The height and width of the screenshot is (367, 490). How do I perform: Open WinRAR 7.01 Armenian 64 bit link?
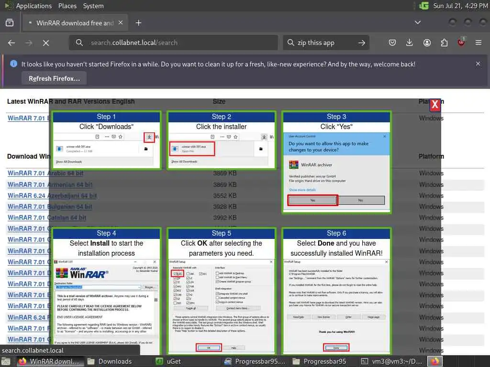[50, 184]
